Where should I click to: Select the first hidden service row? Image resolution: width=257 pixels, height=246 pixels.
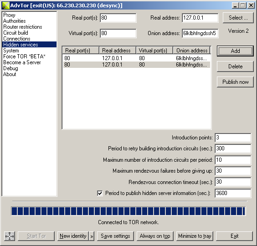pos(137,58)
